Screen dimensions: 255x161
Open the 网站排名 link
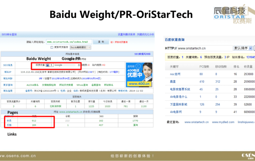(108, 85)
